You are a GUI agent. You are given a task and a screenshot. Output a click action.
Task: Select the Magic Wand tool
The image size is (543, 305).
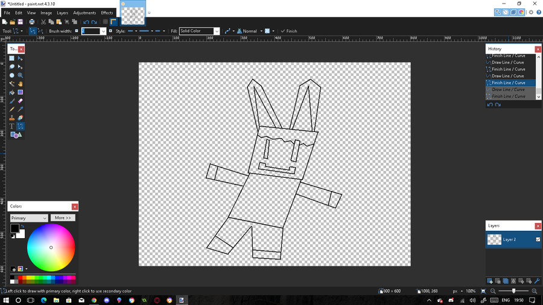pyautogui.click(x=12, y=84)
